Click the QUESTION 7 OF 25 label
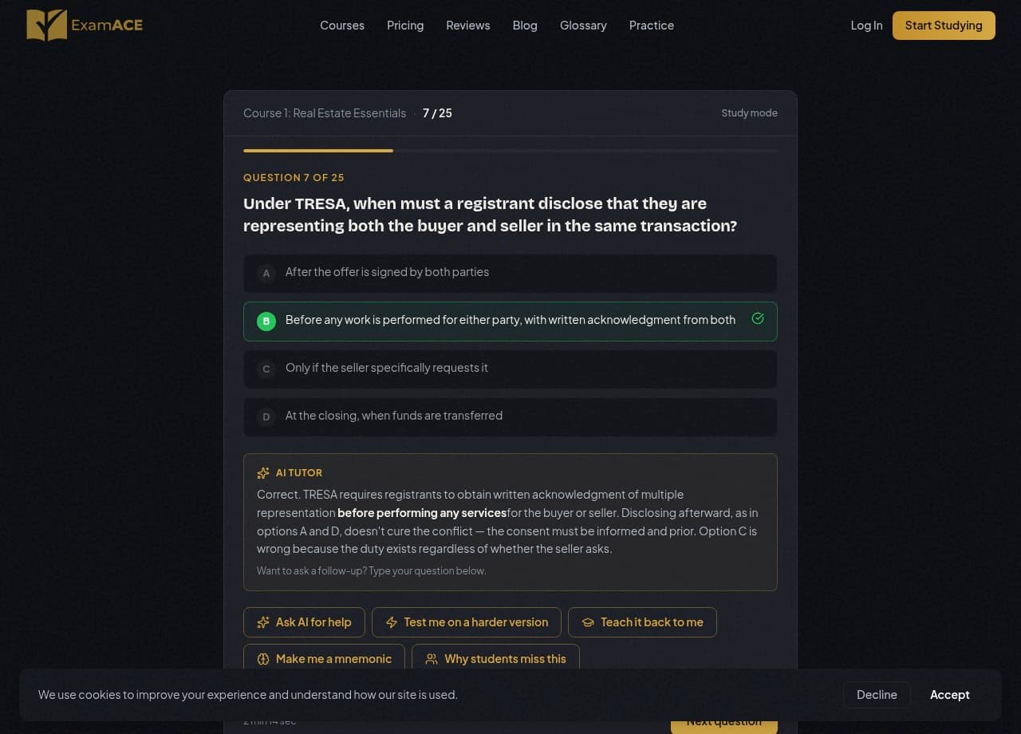The height and width of the screenshot is (734, 1021). pos(294,178)
